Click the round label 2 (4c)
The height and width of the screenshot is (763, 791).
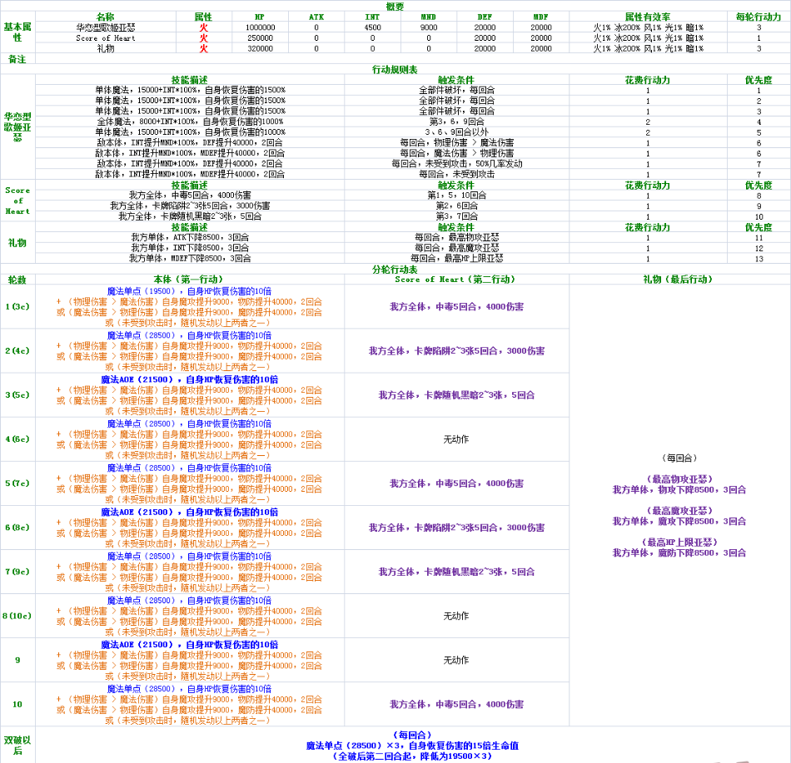tap(17, 351)
